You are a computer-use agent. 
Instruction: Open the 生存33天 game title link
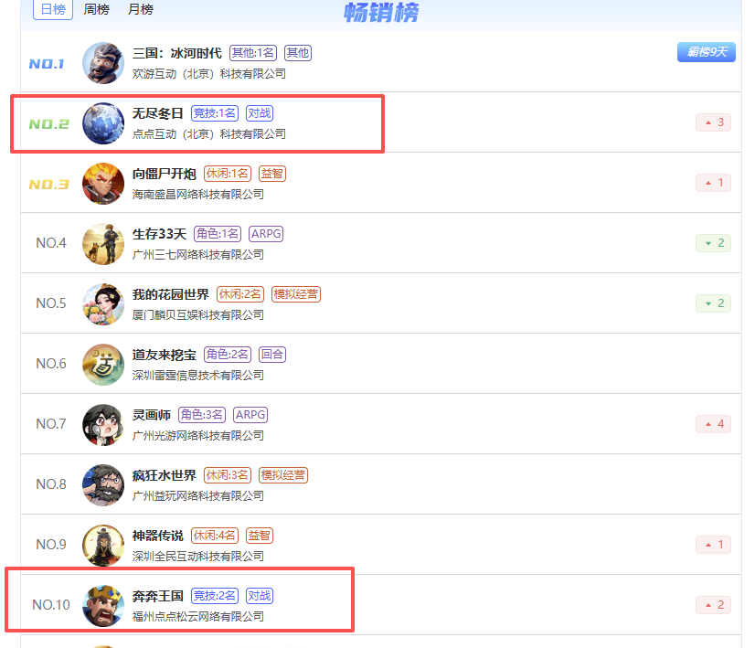click(159, 234)
